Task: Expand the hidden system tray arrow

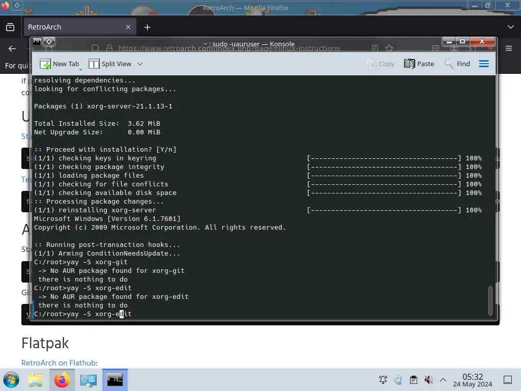Action: 443,379
